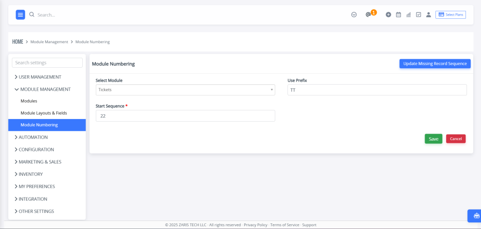The height and width of the screenshot is (229, 481).
Task: Open the user profile icon
Action: coord(428,15)
